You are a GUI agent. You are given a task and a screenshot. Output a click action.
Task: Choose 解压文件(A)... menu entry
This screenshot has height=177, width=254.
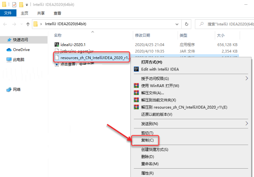pyautogui.click(x=152, y=93)
